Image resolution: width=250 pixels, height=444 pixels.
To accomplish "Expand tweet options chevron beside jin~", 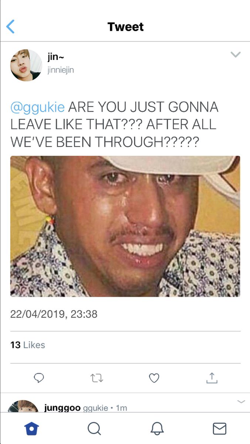I will 235,54.
